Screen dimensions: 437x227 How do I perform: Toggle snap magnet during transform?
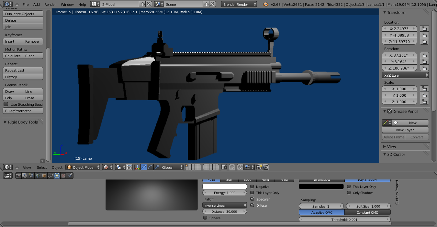coord(240,167)
